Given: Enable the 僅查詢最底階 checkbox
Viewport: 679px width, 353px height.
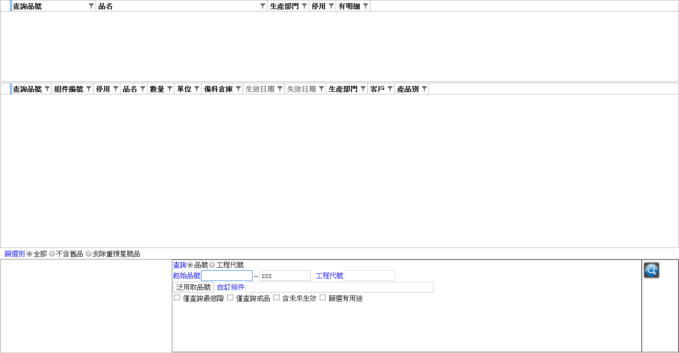Looking at the screenshot, I should click(177, 298).
